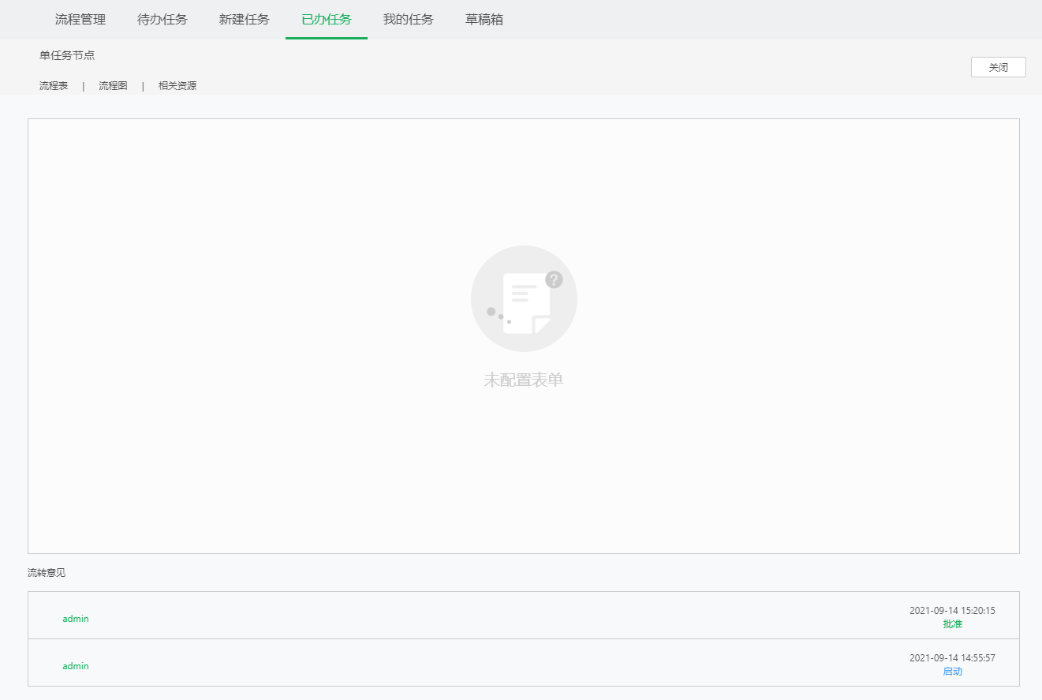
Task: Open the 批准 approval record link
Action: pyautogui.click(x=952, y=623)
